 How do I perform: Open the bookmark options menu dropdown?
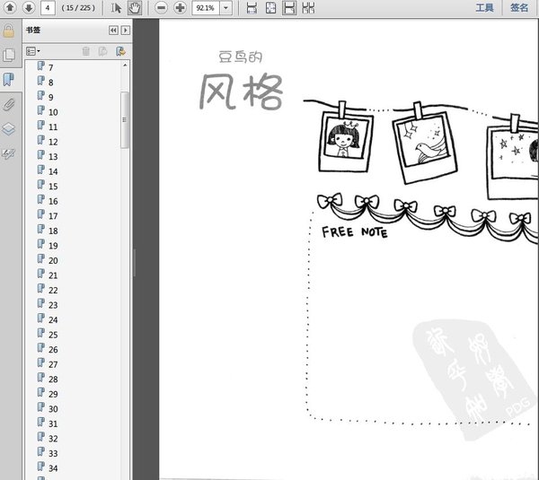pos(33,51)
